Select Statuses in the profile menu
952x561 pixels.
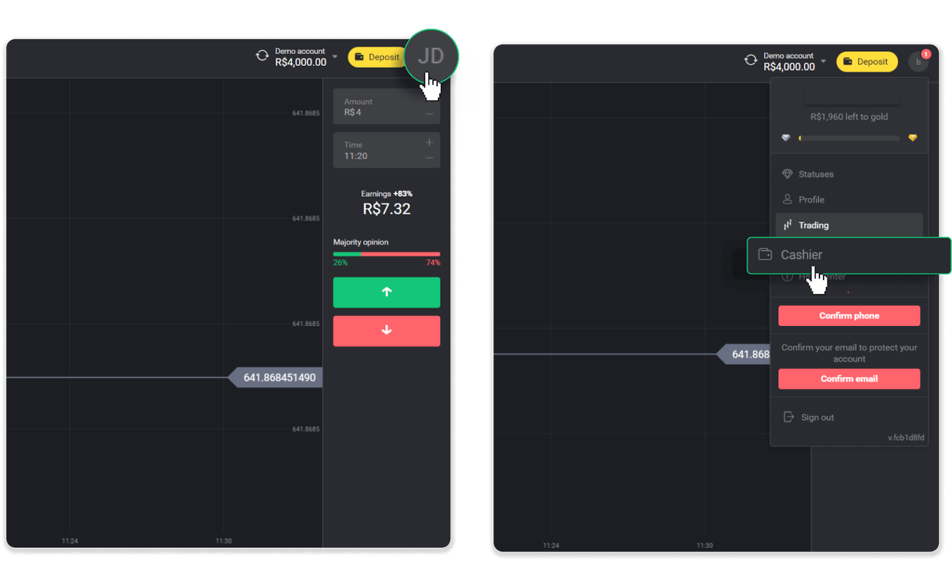click(x=816, y=174)
